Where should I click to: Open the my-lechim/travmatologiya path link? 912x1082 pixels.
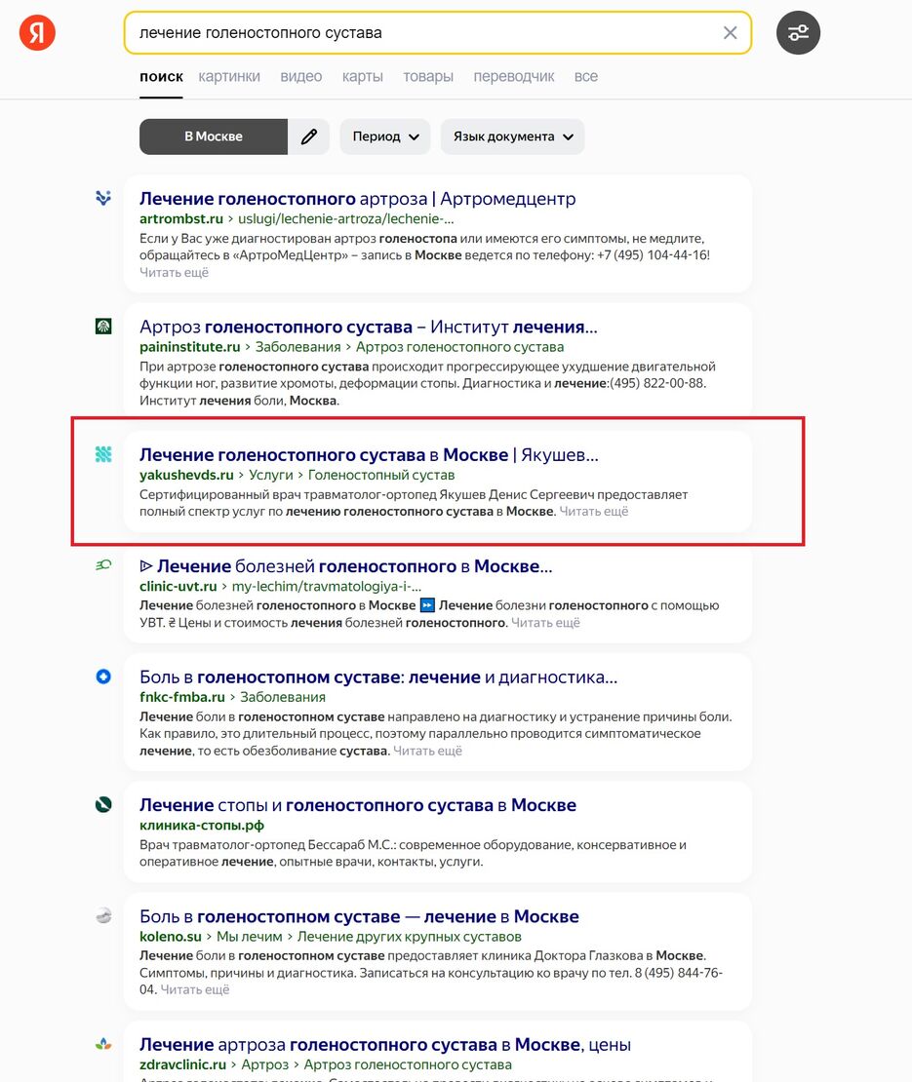point(327,586)
